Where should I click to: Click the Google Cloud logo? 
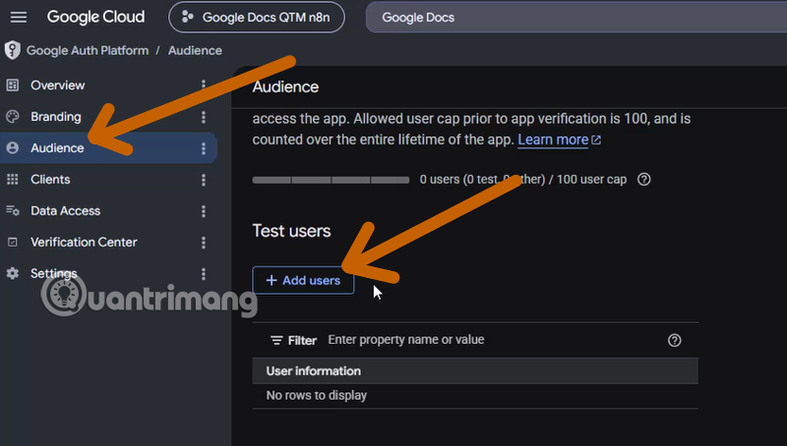(x=95, y=17)
